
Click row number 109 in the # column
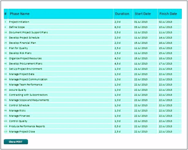point(6,126)
